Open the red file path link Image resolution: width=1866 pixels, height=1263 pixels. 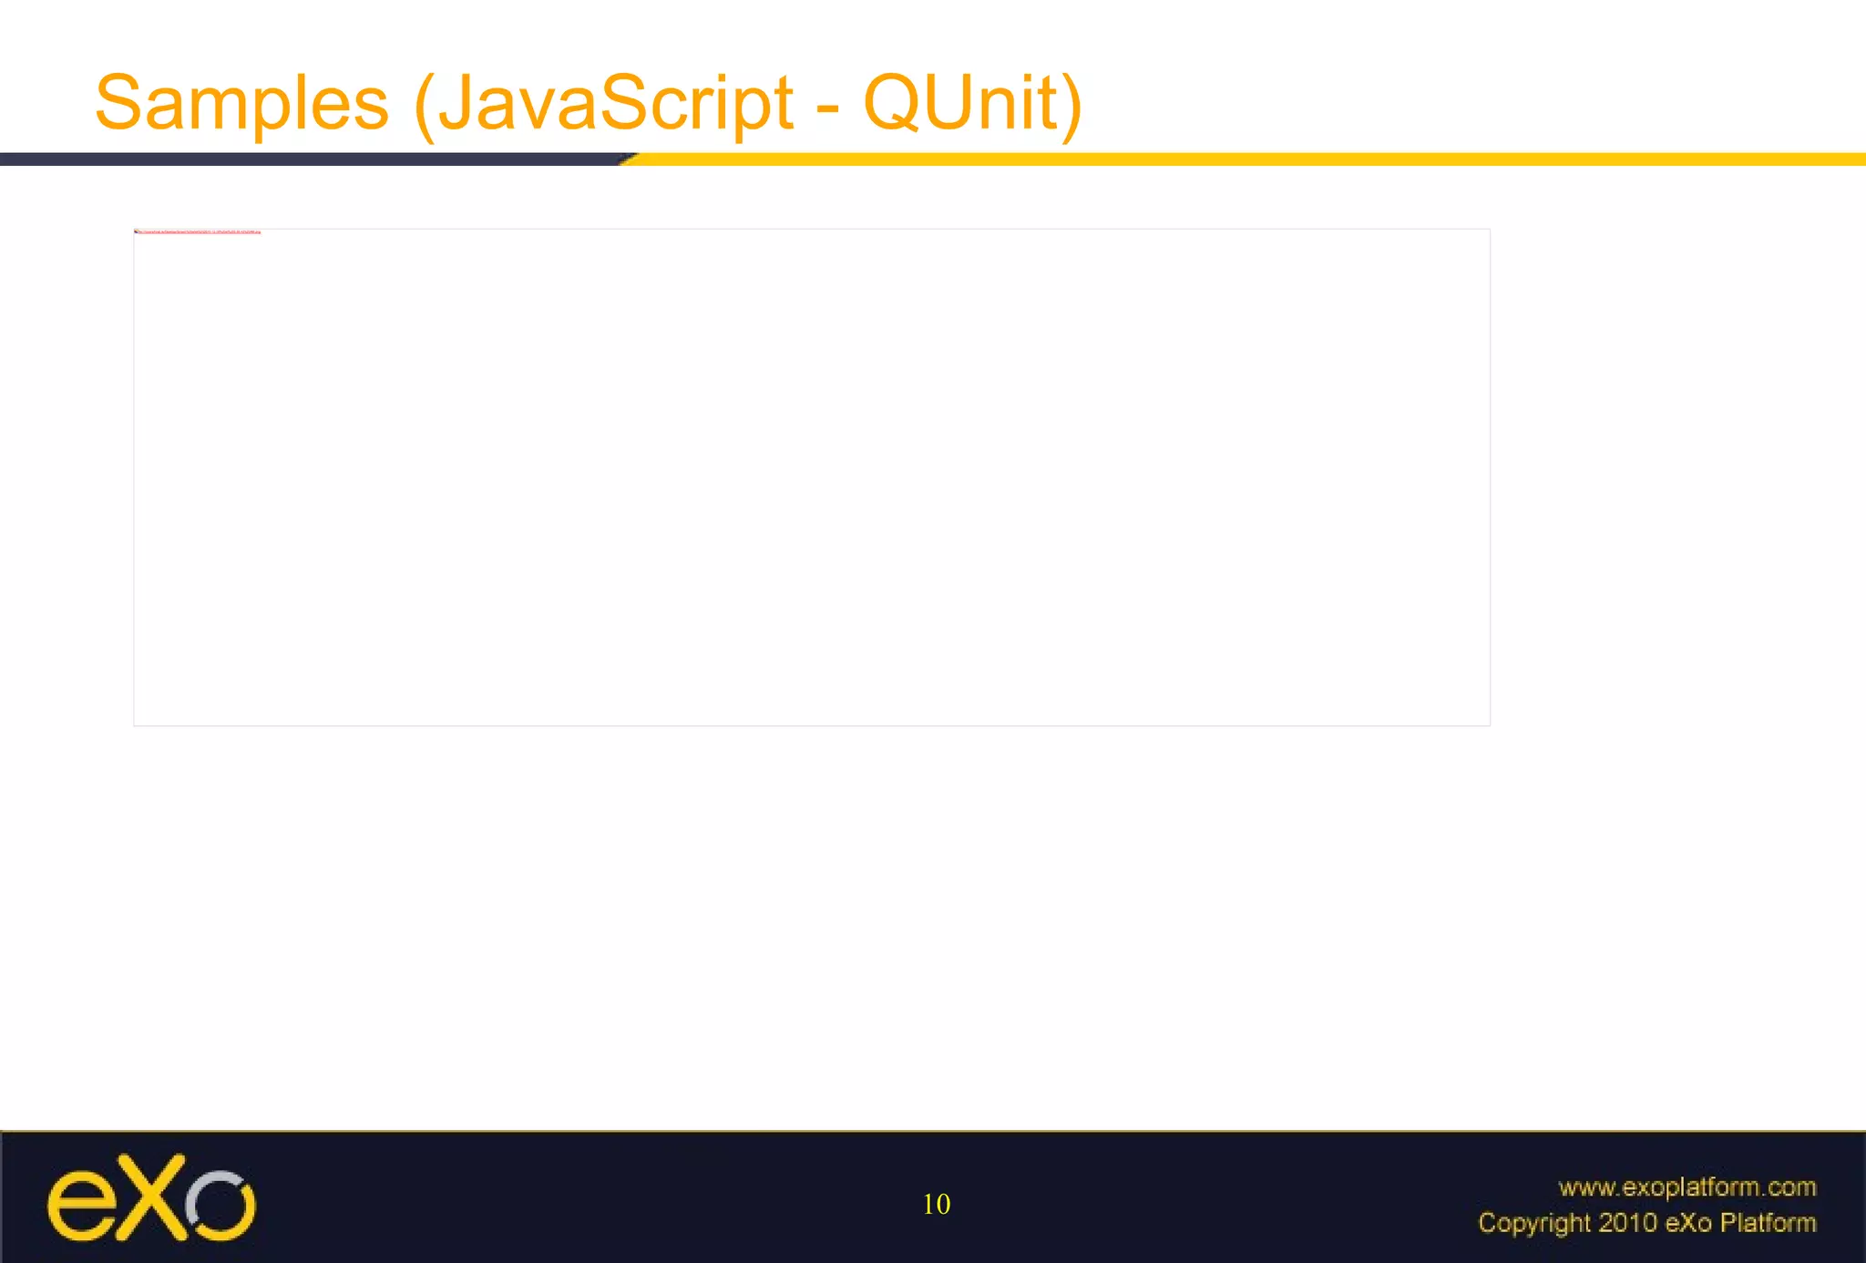(199, 232)
